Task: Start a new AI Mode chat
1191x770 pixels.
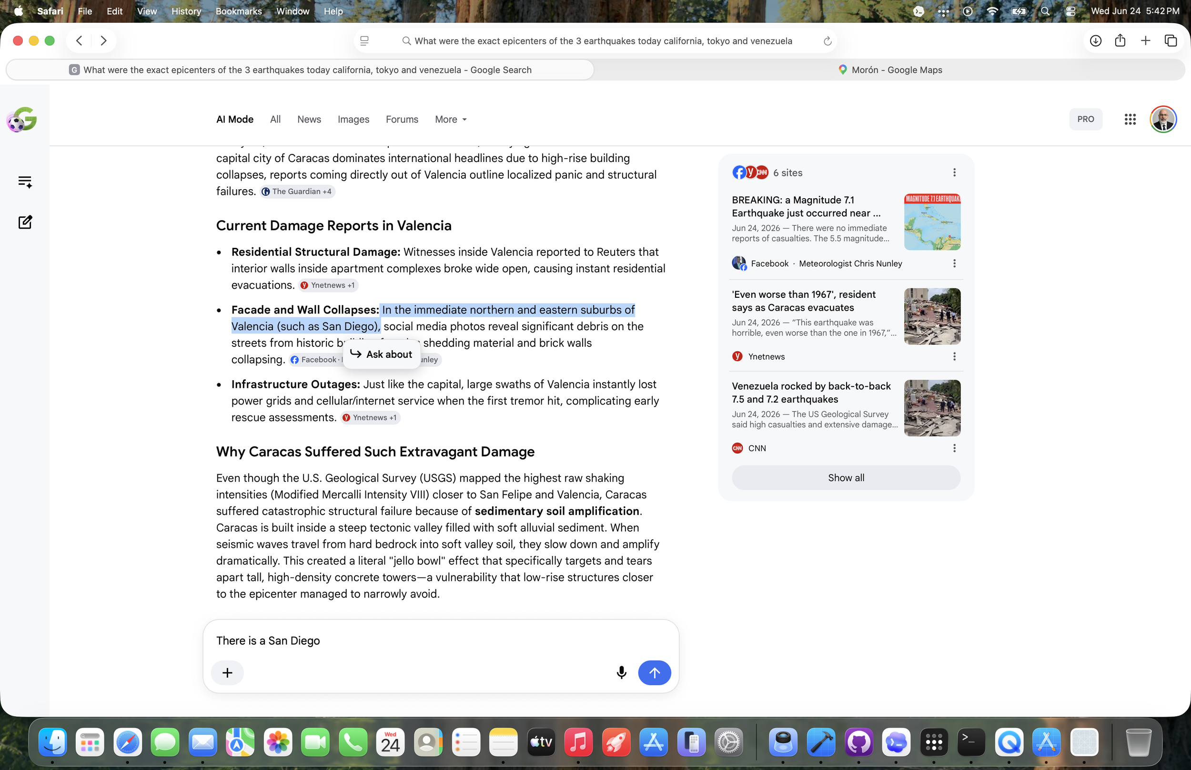Action: point(25,222)
